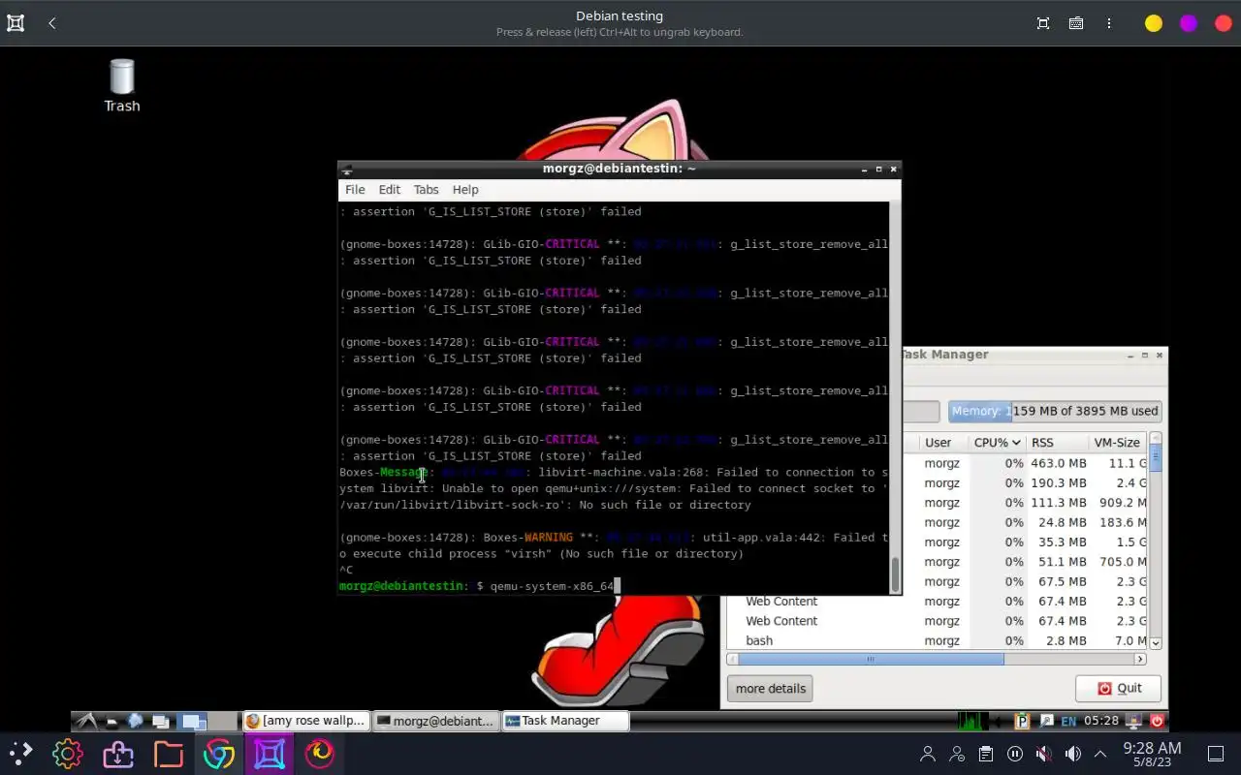
Task: Switch to amy rose wallpaper browser taskbar button
Action: point(306,721)
